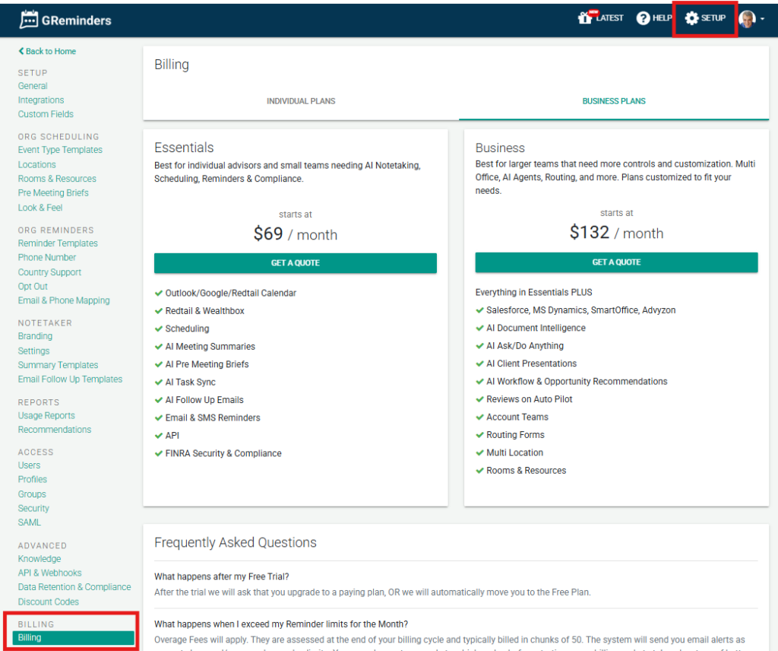Click Get a Quote for Business plan
The image size is (778, 651).
pyautogui.click(x=616, y=262)
